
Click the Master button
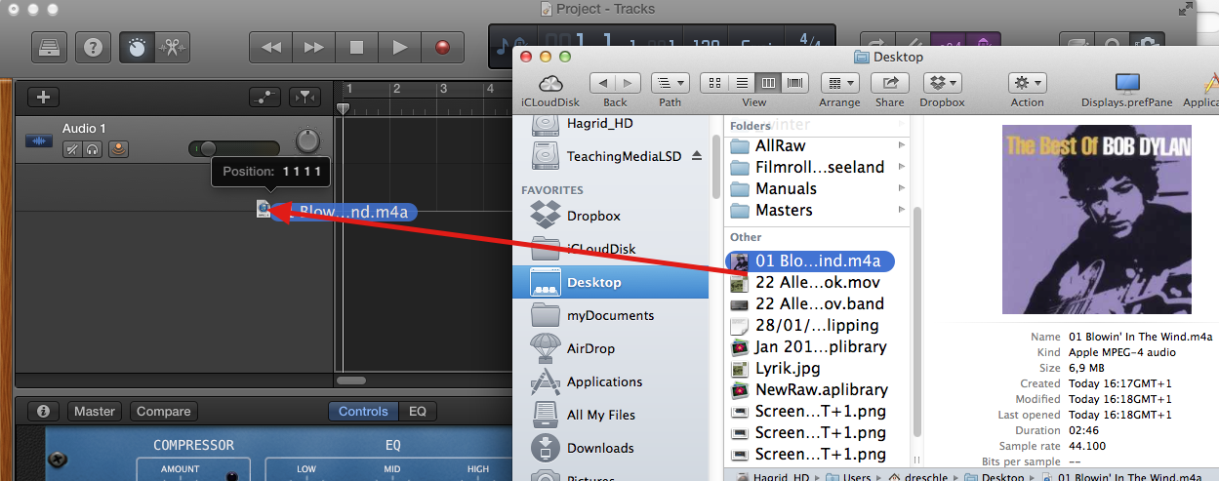tap(95, 411)
